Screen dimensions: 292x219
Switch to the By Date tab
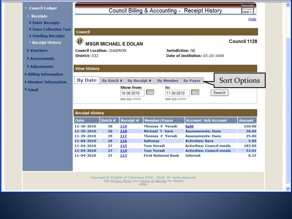tap(87, 80)
